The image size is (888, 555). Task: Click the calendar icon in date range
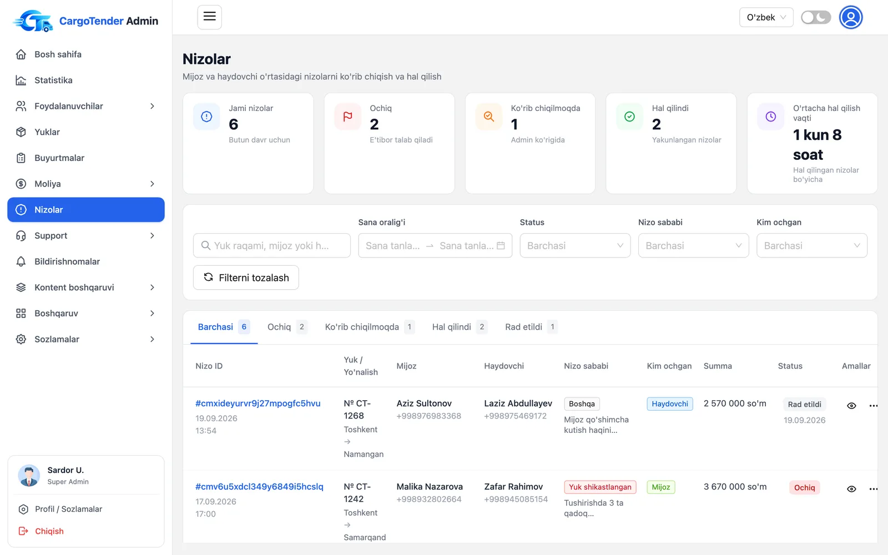coord(501,245)
